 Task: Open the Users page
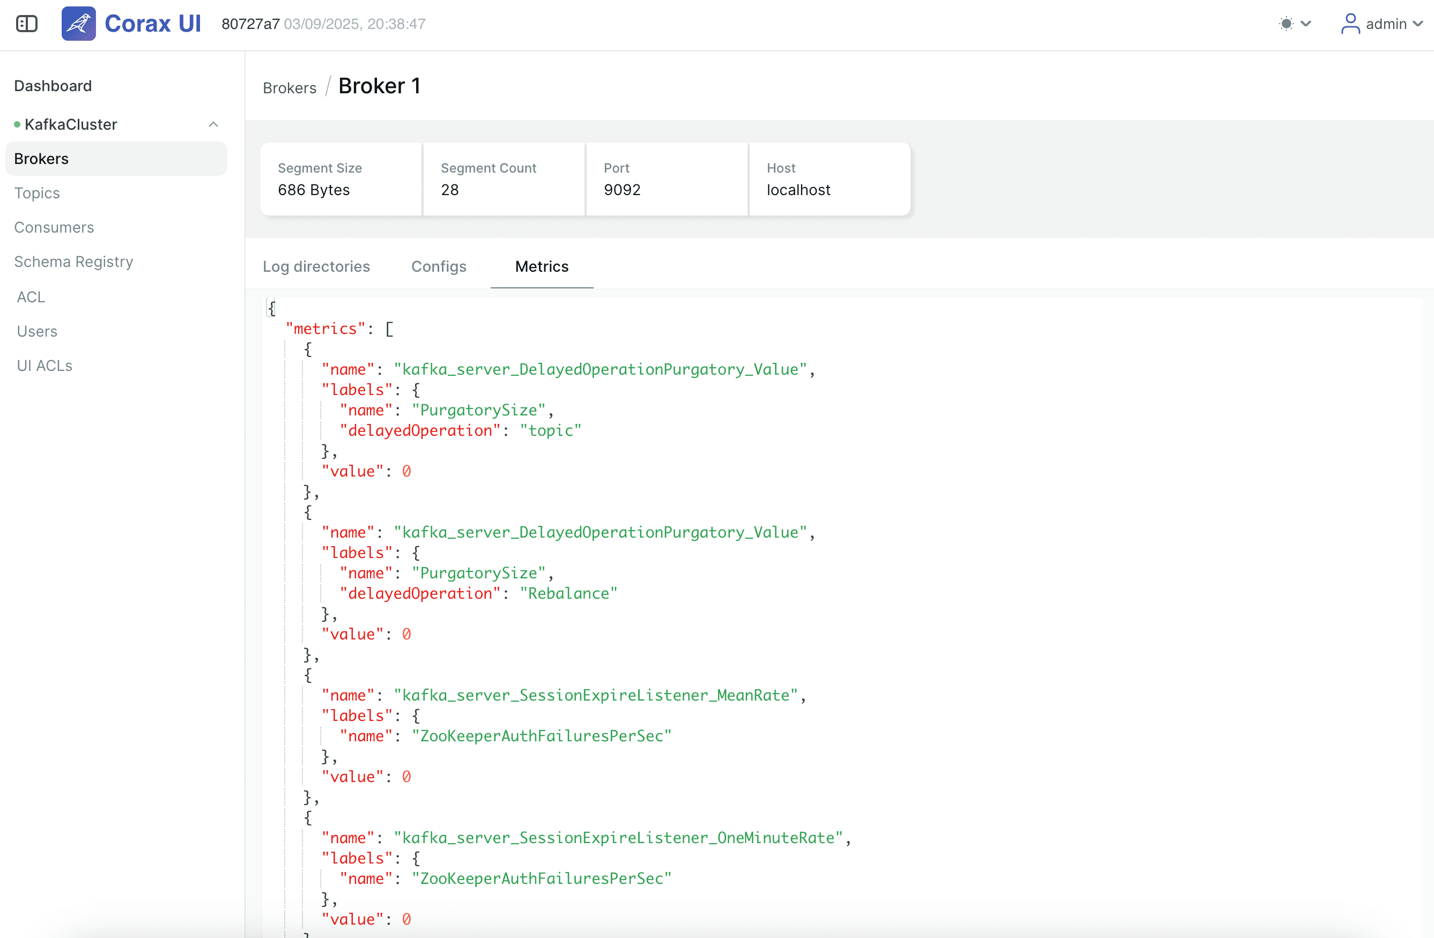tap(37, 331)
